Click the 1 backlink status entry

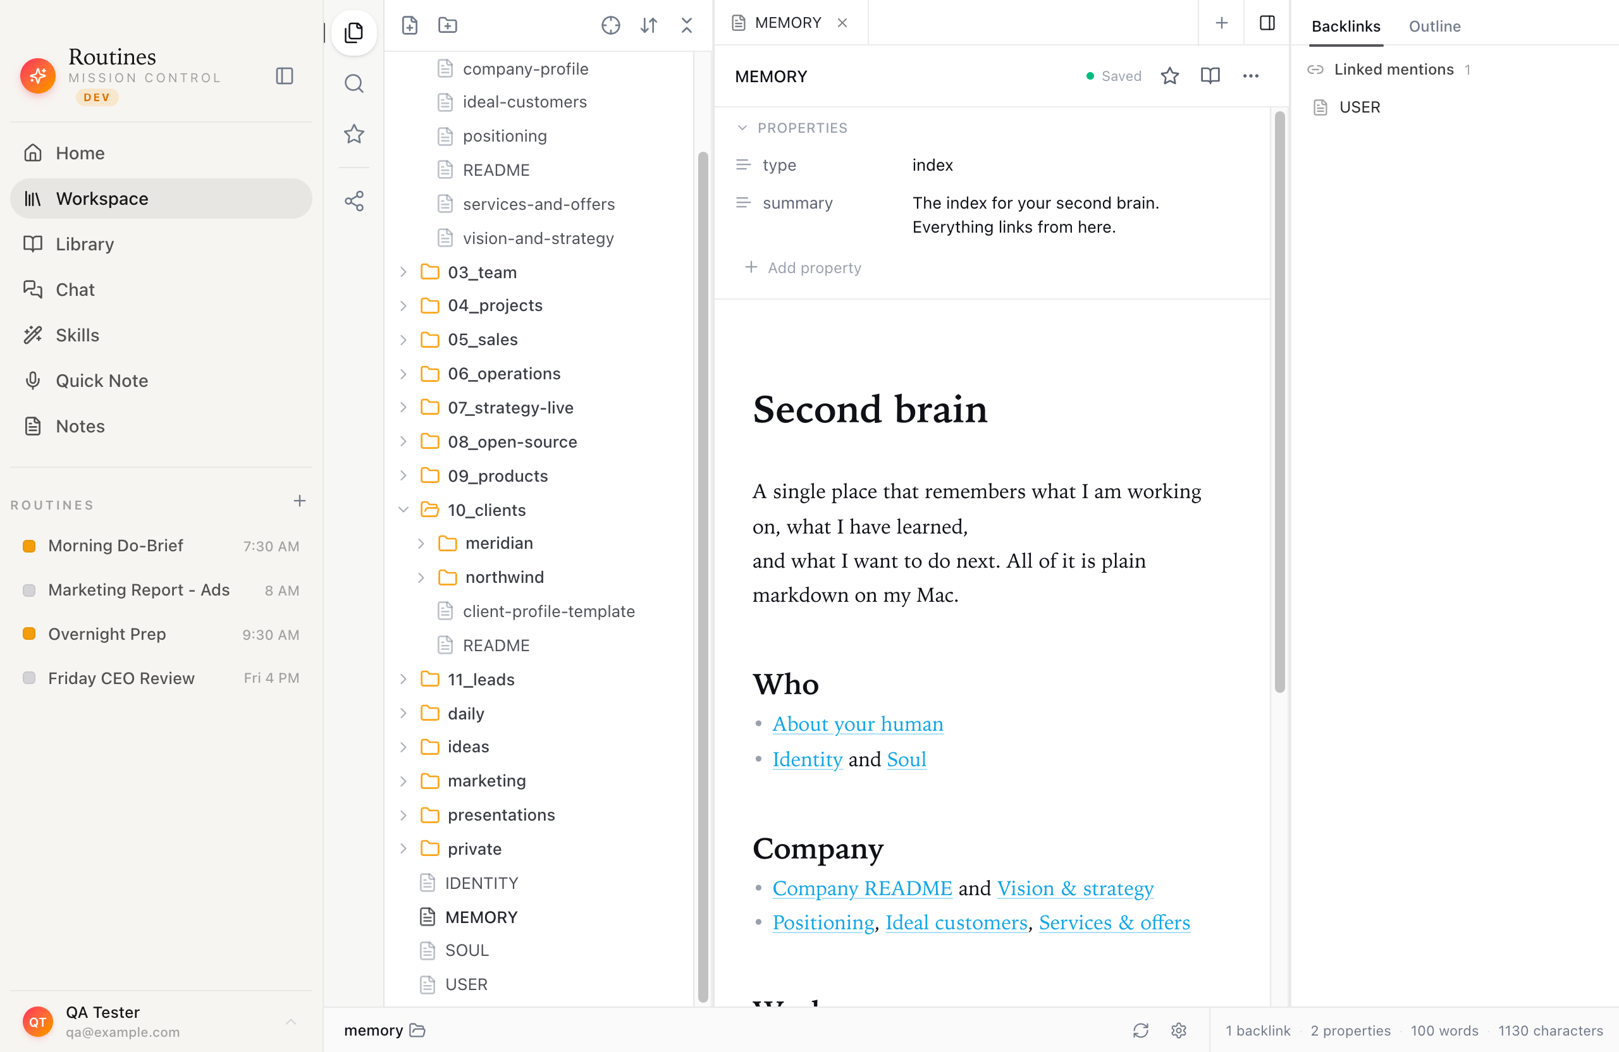(1258, 1031)
